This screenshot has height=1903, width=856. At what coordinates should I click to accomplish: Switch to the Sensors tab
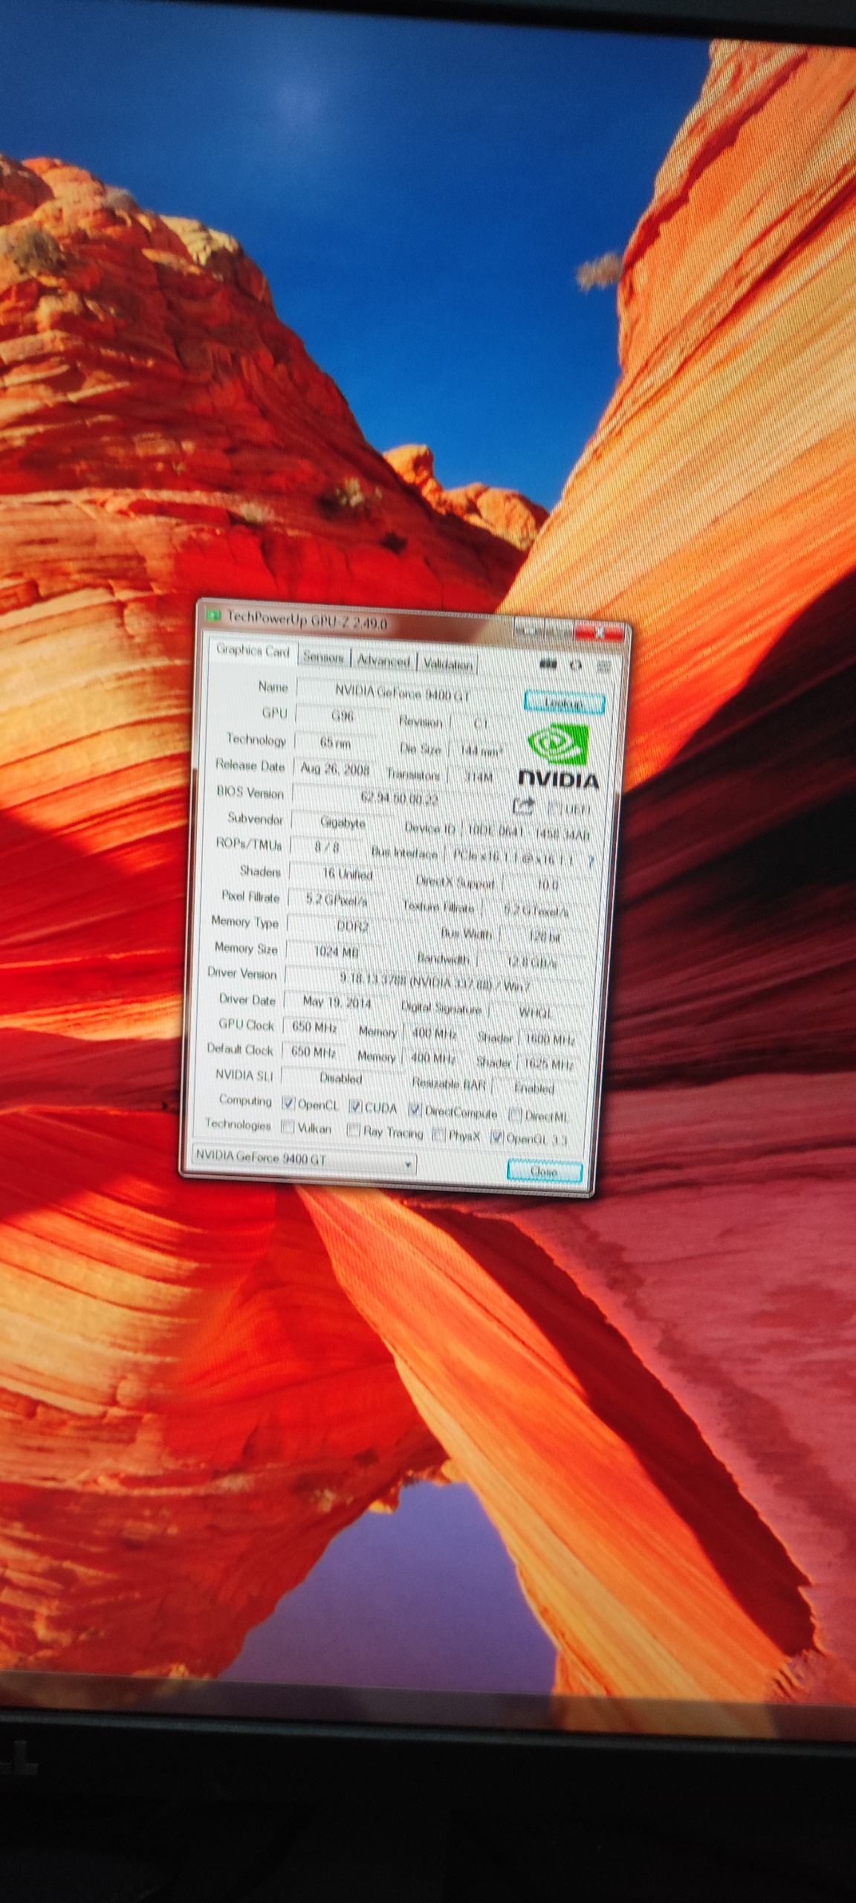323,657
